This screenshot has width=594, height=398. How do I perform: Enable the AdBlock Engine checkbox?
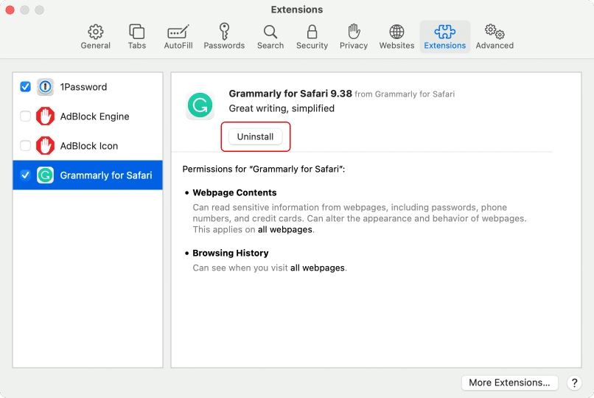25,116
